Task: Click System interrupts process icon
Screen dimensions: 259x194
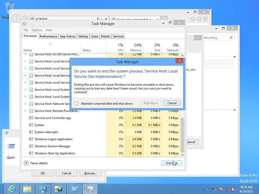Action: point(31,132)
